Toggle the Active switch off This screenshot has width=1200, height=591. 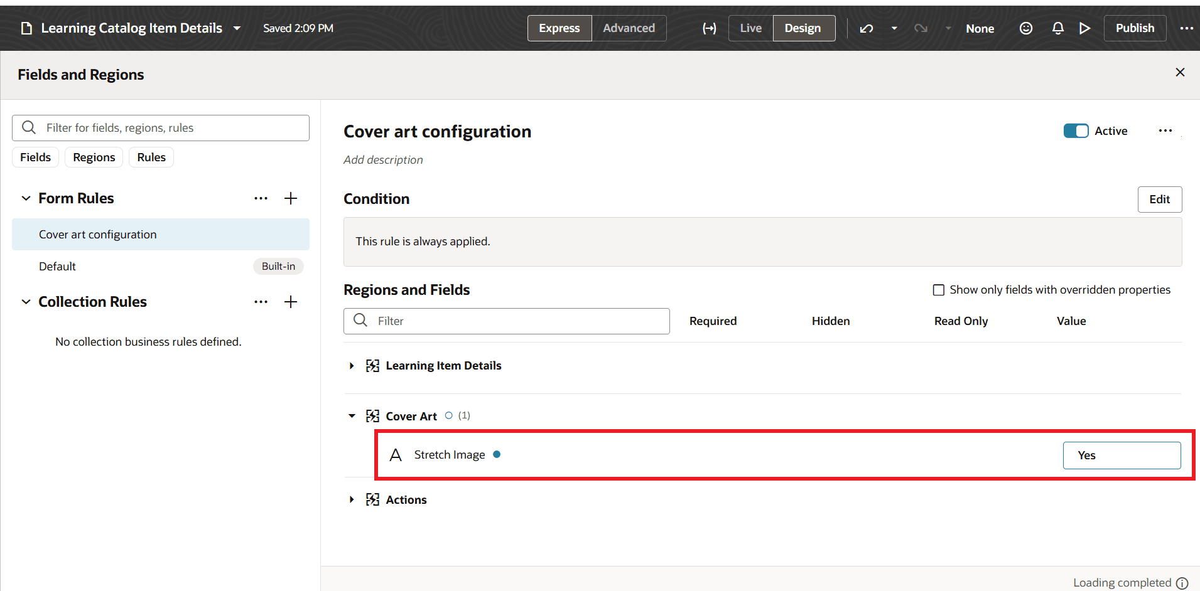[1076, 130]
